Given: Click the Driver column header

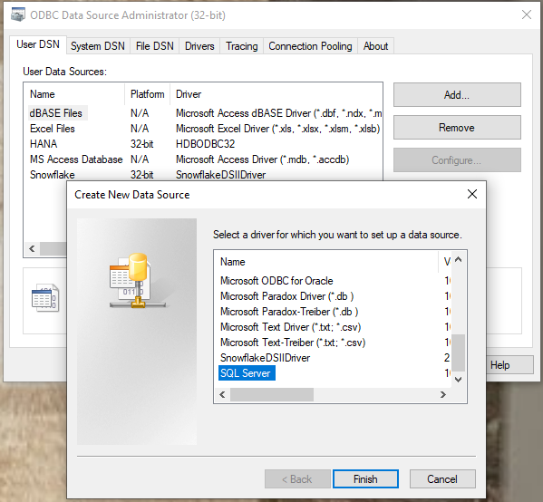Looking at the screenshot, I should click(276, 94).
